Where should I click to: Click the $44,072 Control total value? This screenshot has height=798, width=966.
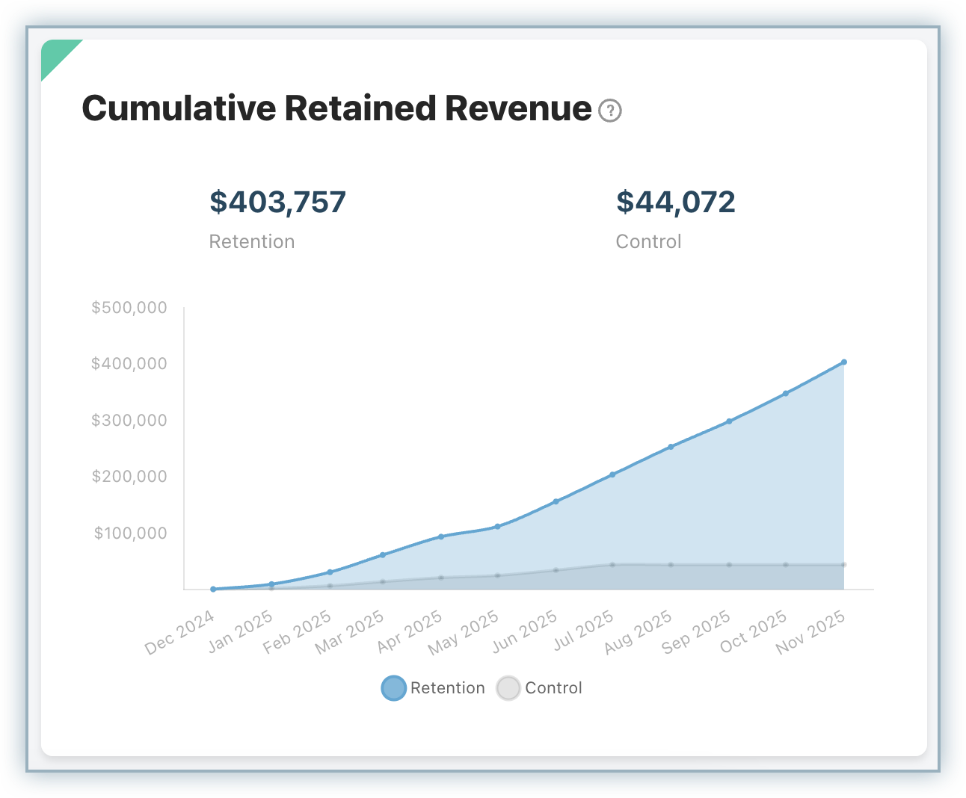tap(675, 202)
